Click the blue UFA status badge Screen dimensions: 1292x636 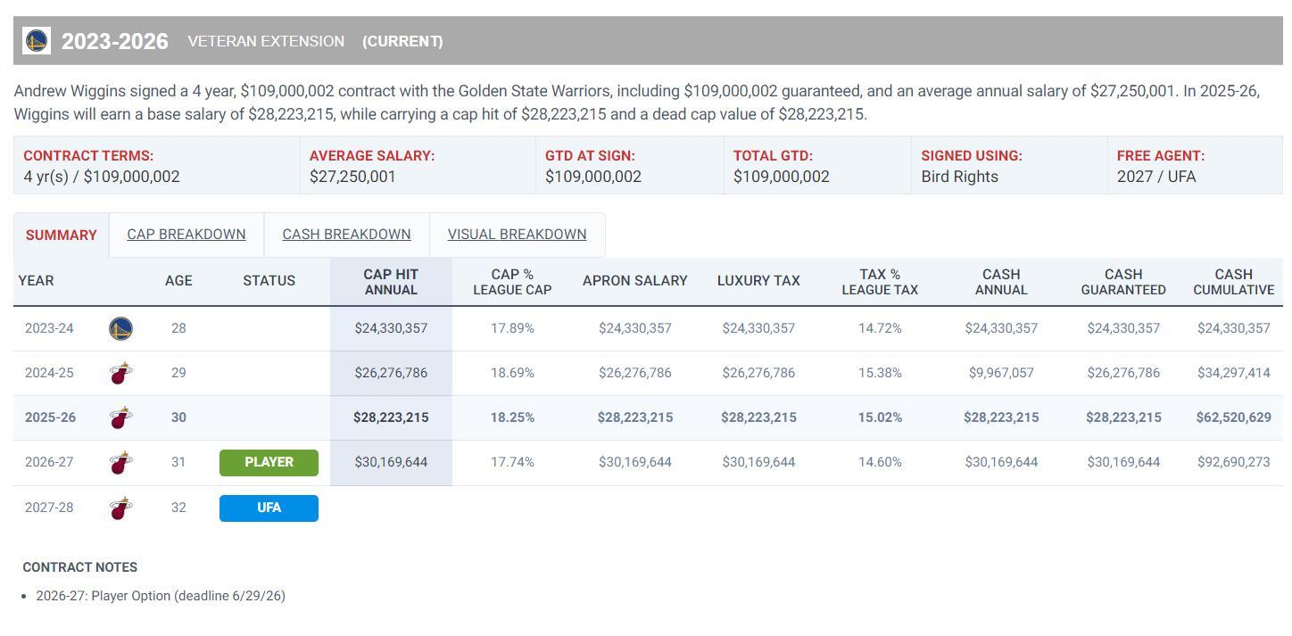tap(269, 508)
